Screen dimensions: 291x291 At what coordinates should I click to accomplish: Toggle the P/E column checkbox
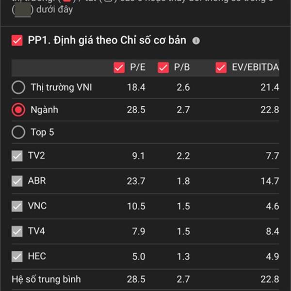pyautogui.click(x=119, y=68)
